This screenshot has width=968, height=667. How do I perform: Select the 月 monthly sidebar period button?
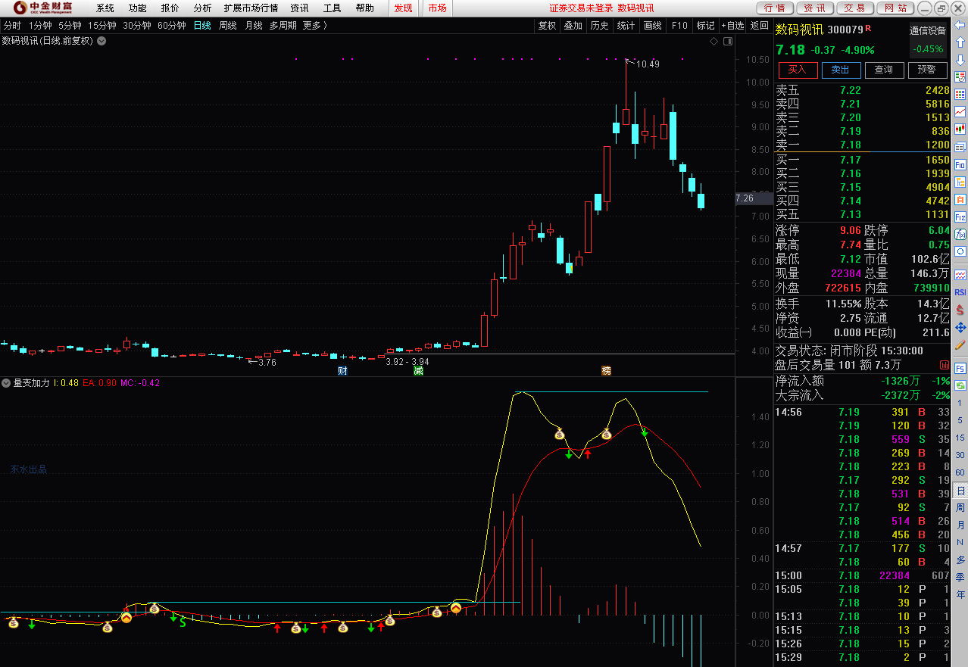click(x=960, y=525)
